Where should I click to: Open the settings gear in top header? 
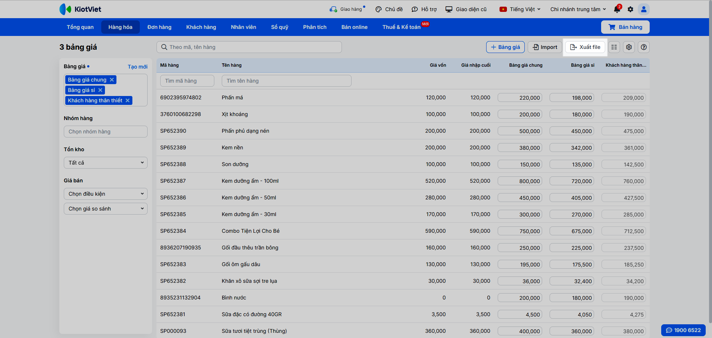[630, 9]
